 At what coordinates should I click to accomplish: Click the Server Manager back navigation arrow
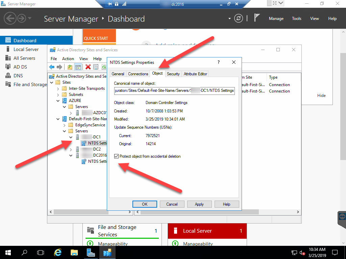(x=10, y=18)
